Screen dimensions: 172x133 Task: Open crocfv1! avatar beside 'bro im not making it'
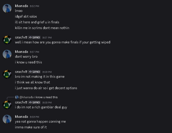click(x=7, y=74)
